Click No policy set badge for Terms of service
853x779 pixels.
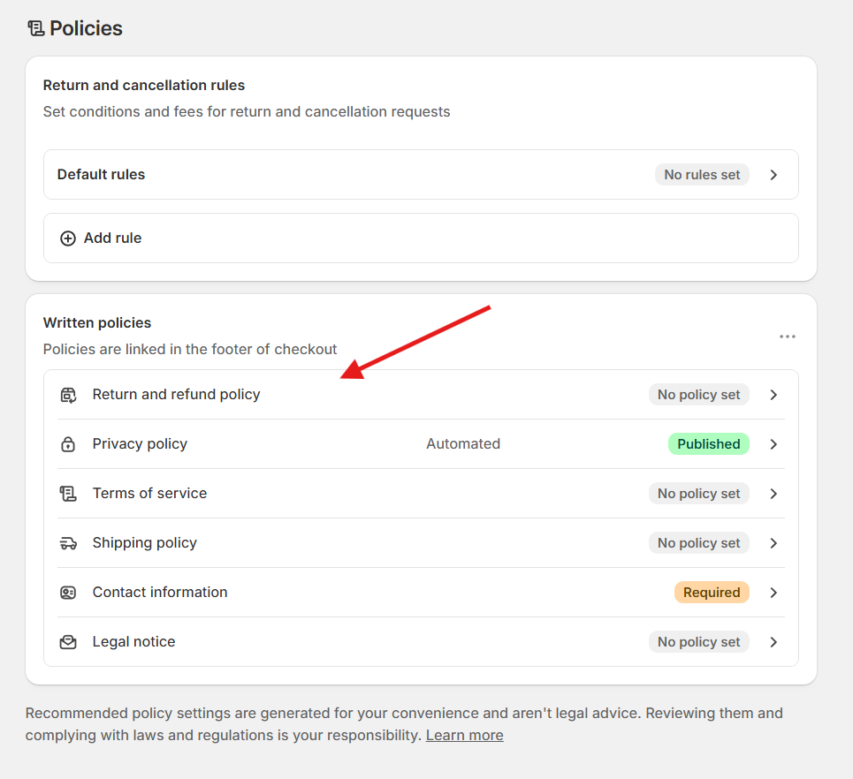(698, 493)
